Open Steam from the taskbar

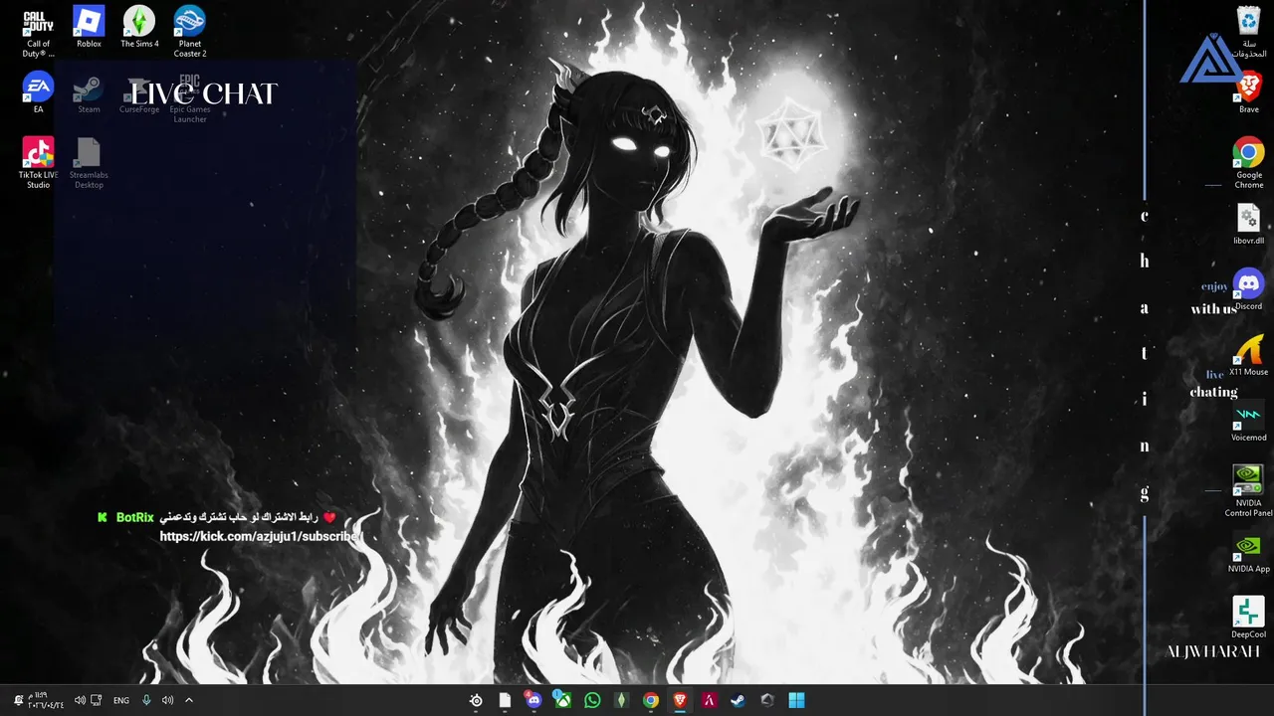pyautogui.click(x=738, y=700)
